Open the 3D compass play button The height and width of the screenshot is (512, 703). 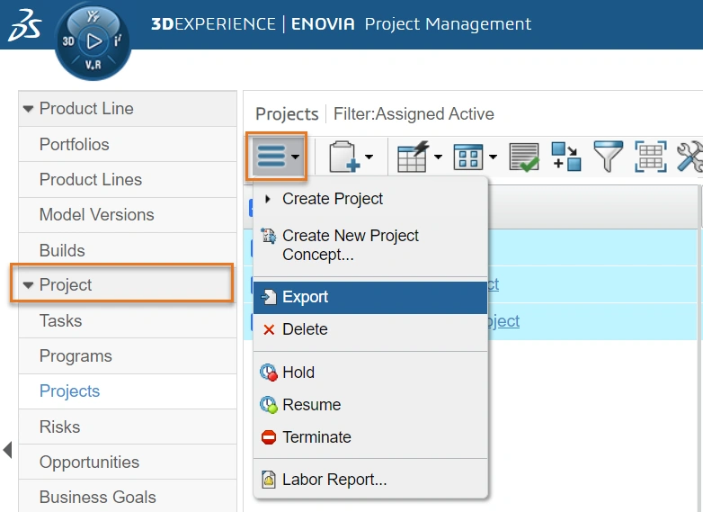pos(93,40)
